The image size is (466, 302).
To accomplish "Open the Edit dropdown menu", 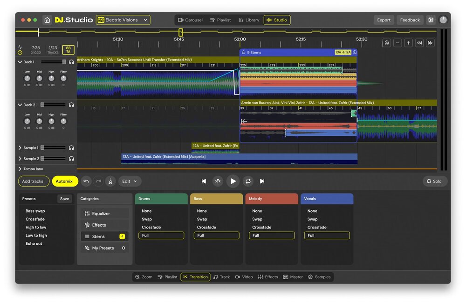I will (130, 181).
